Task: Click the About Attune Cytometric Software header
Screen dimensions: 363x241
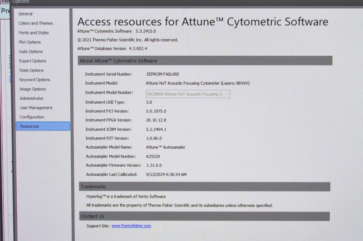Action: point(205,61)
